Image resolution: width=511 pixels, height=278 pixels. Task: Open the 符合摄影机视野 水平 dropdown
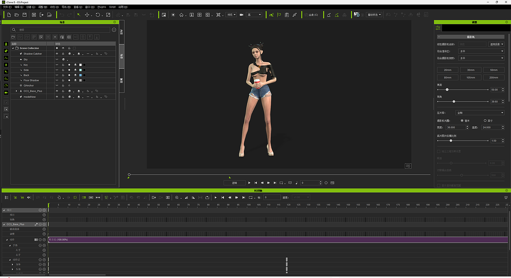(x=481, y=58)
